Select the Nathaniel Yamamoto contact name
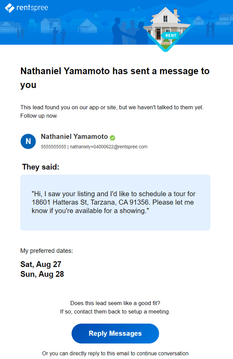 [x=74, y=137]
